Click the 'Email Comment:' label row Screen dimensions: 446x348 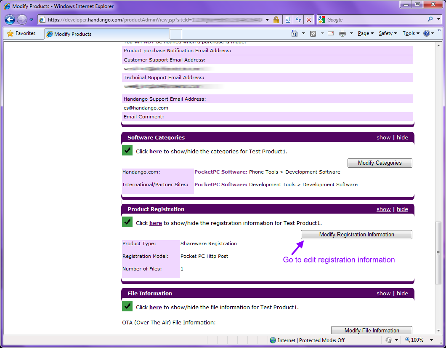click(267, 116)
